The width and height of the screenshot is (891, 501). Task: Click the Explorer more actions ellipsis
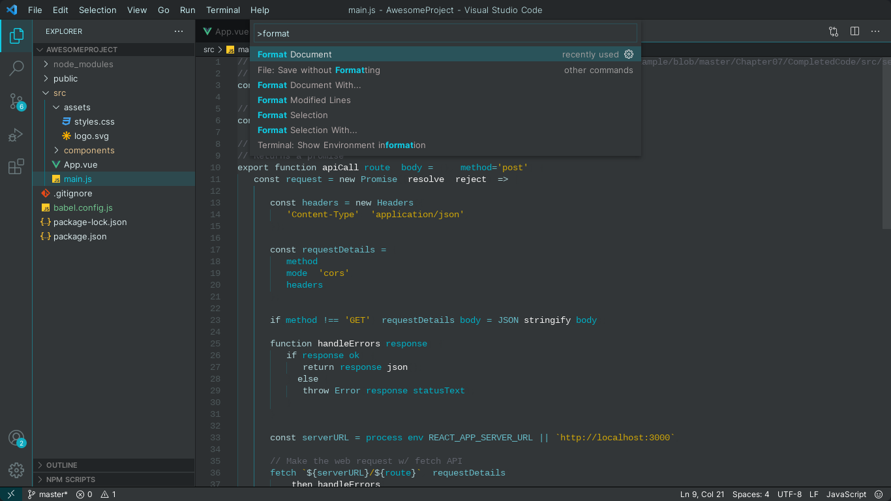click(179, 31)
